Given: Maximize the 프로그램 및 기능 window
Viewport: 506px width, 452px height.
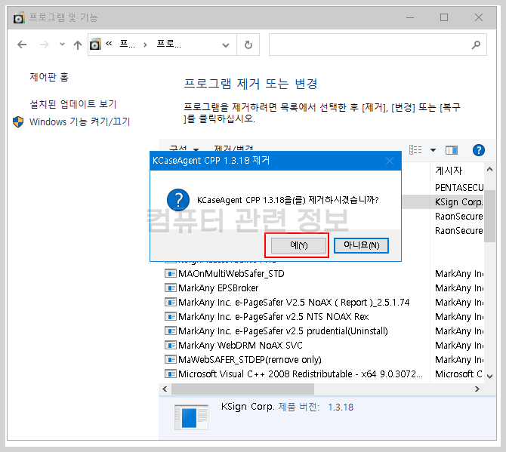Looking at the screenshot, I should click(x=444, y=17).
